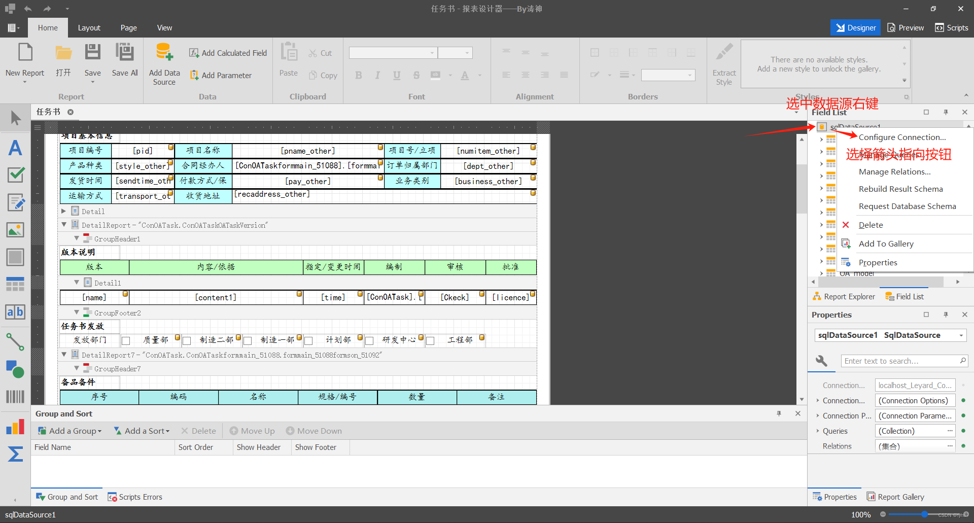Click the wrench icon in Properties panel
The width and height of the screenshot is (974, 523).
[x=822, y=361]
